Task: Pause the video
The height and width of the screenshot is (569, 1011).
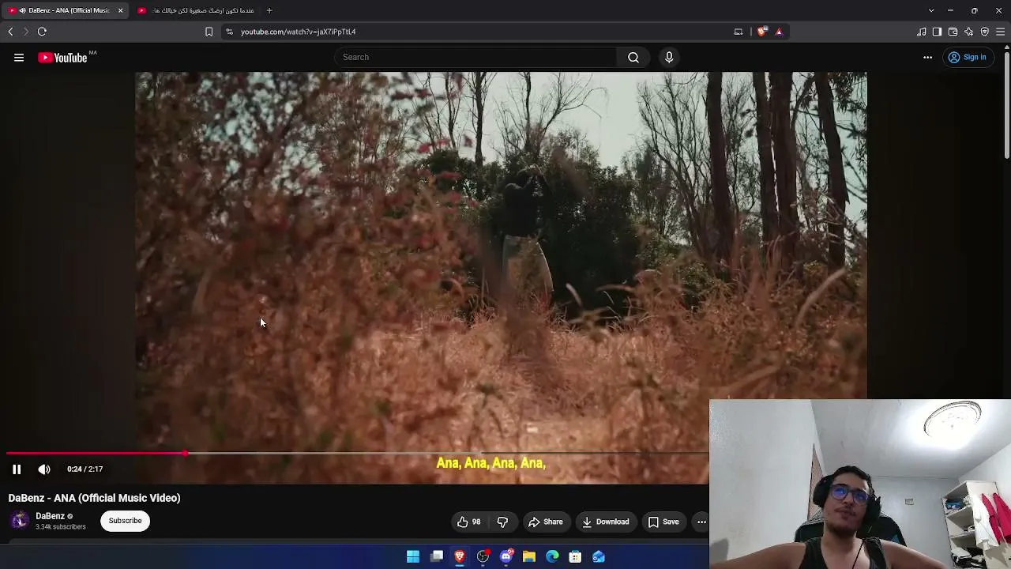Action: [x=17, y=469]
